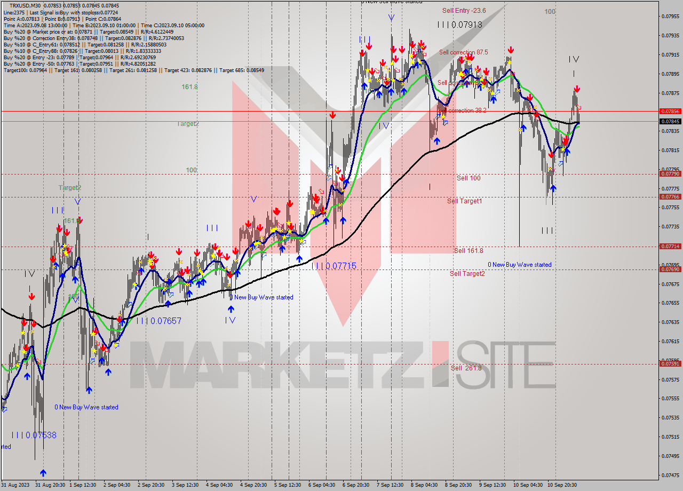
Task: Click the '4 Sep 20:30' time label
Action: point(253,485)
